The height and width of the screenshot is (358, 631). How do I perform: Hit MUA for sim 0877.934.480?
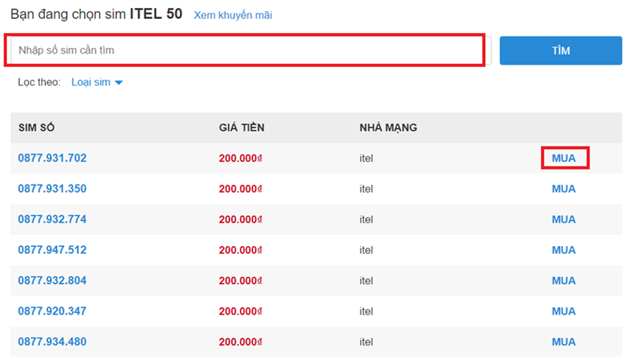point(564,342)
